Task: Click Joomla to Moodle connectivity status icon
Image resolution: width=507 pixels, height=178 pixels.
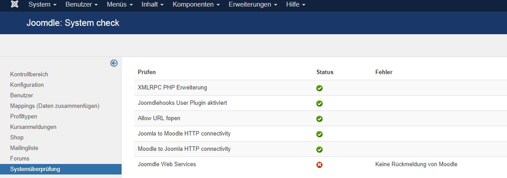Action: 320,134
